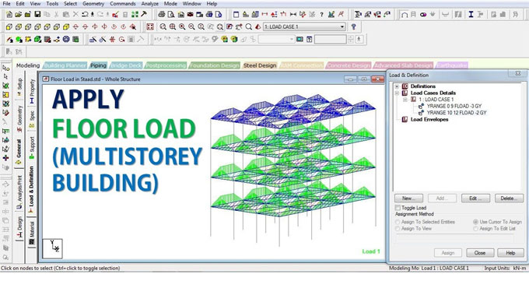Click the Zoom Window magnifier icon

click(x=163, y=26)
